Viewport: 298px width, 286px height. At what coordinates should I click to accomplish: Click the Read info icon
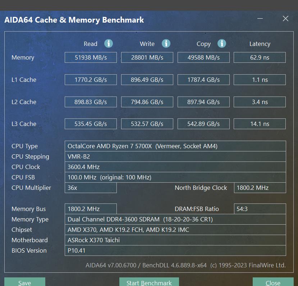click(x=109, y=43)
